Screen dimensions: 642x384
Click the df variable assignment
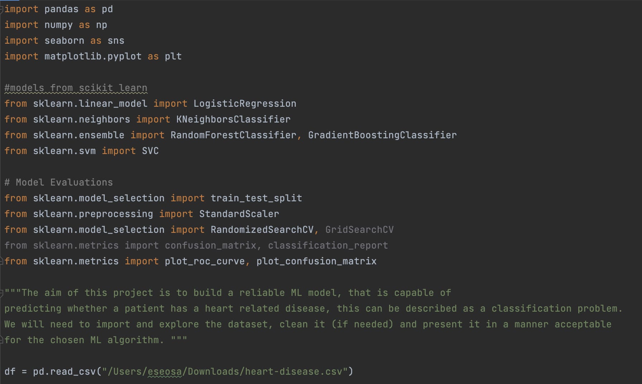click(10, 372)
